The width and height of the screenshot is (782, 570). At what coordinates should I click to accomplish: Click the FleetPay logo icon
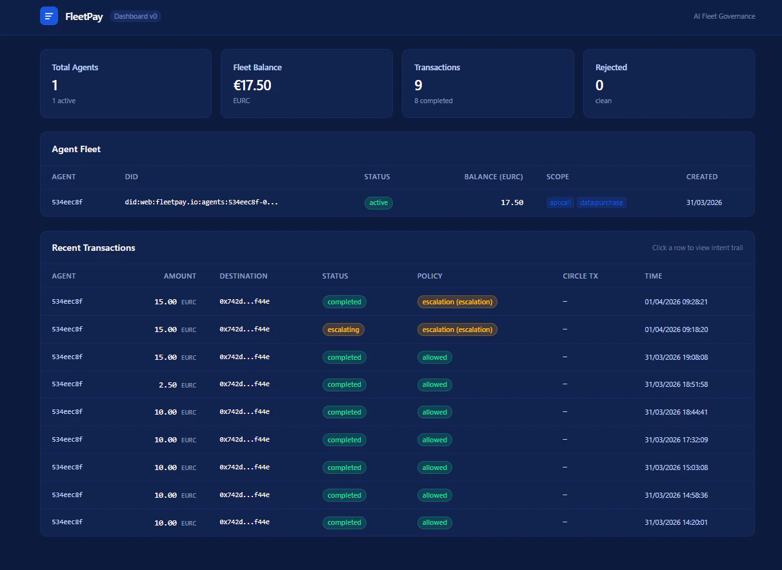point(49,16)
